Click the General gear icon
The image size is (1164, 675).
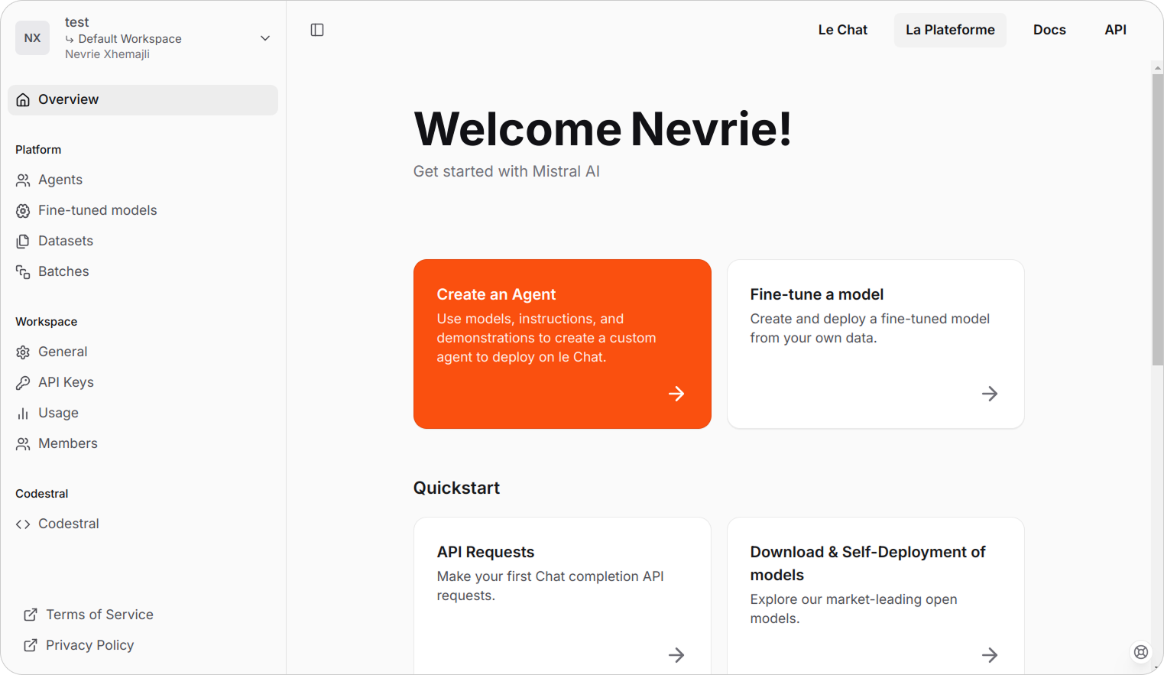[x=23, y=352]
